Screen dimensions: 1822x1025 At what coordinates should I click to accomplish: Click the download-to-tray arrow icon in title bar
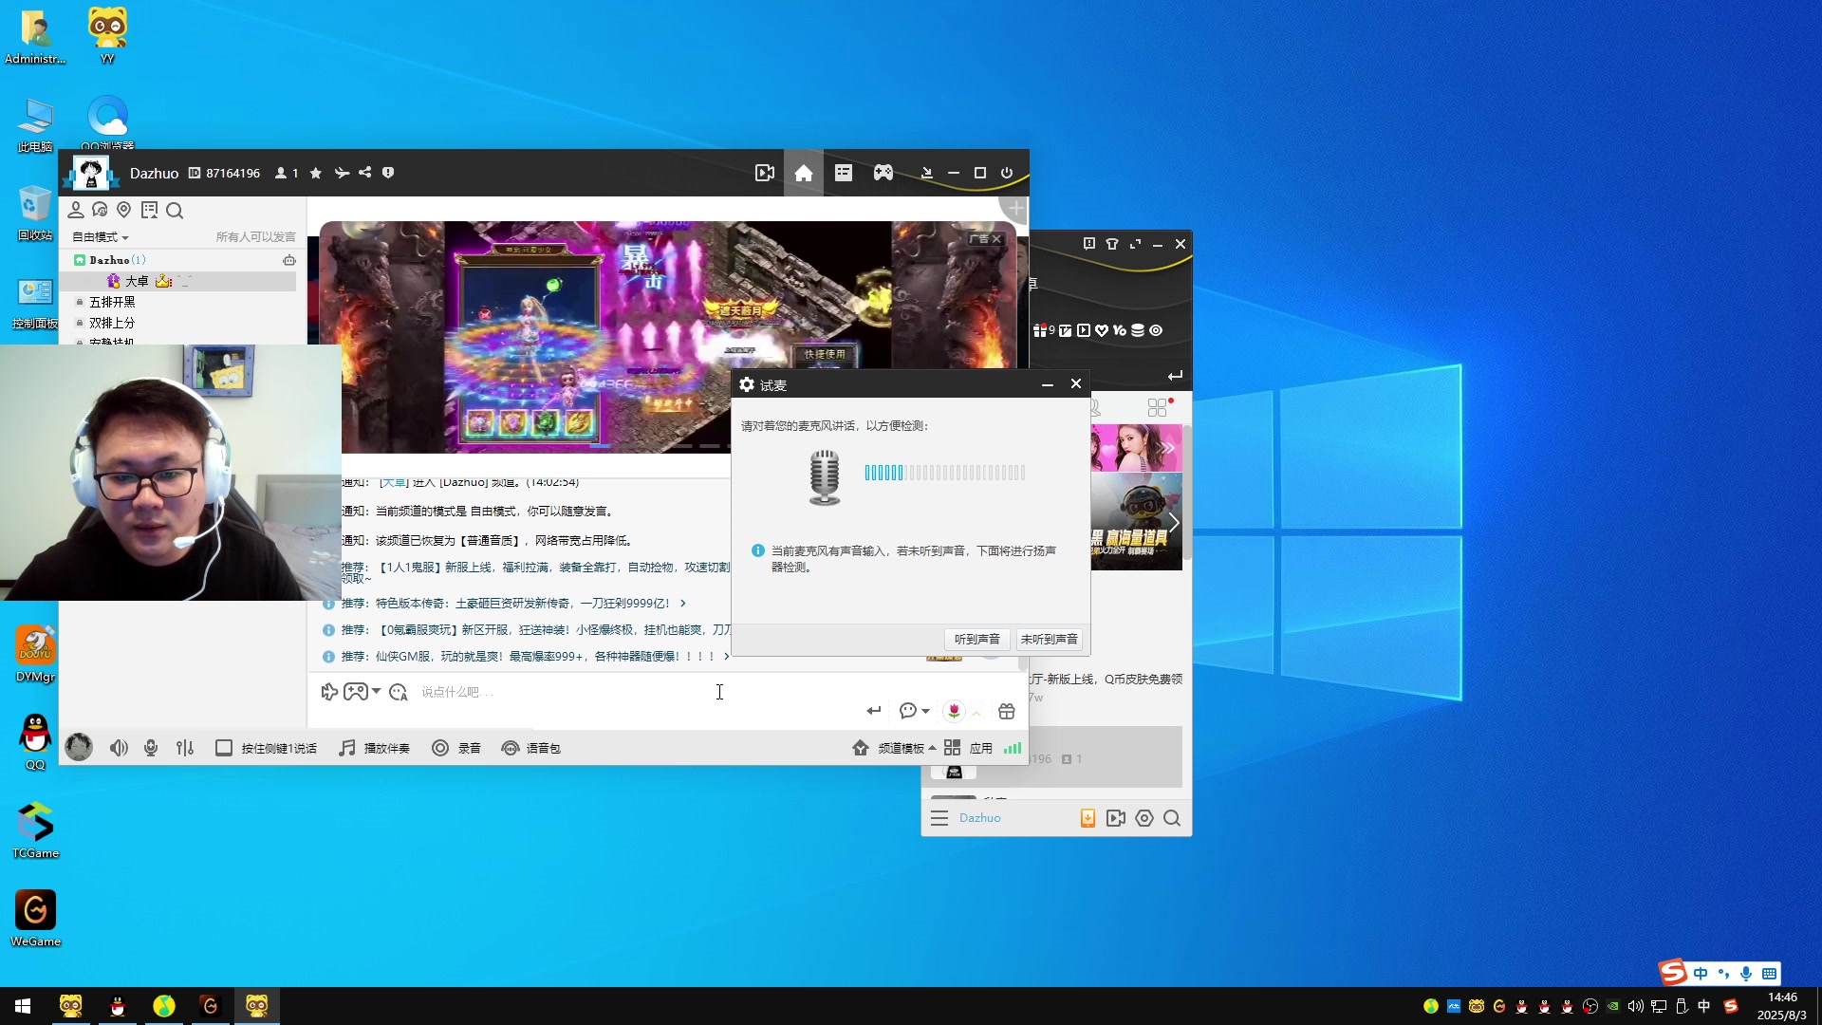click(x=927, y=173)
